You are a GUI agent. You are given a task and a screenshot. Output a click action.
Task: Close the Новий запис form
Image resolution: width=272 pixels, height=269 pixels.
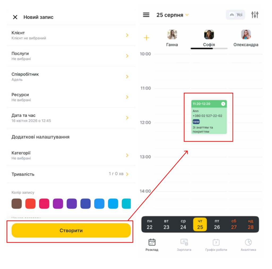[x=15, y=17]
